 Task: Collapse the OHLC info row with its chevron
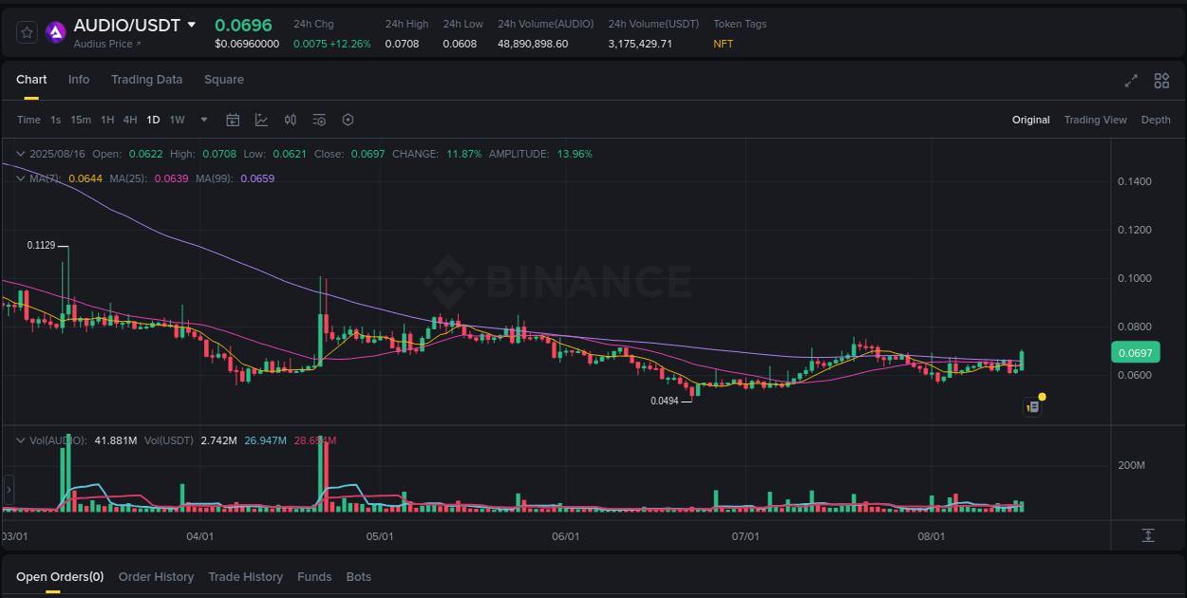(19, 153)
